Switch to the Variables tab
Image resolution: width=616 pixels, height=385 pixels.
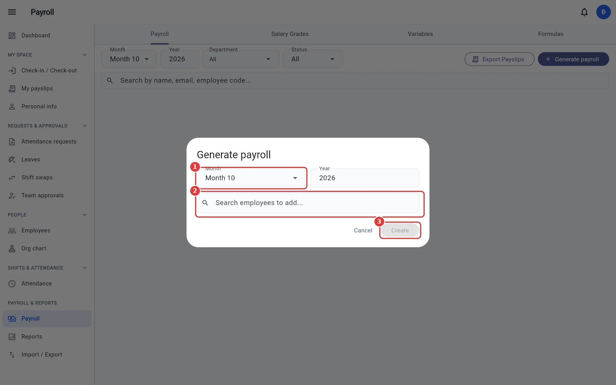click(420, 34)
